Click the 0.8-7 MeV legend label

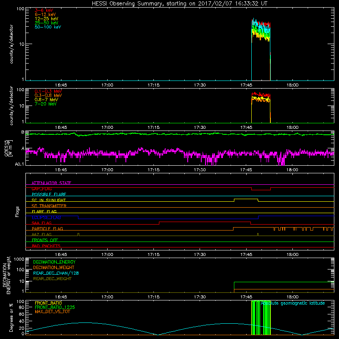46,100
